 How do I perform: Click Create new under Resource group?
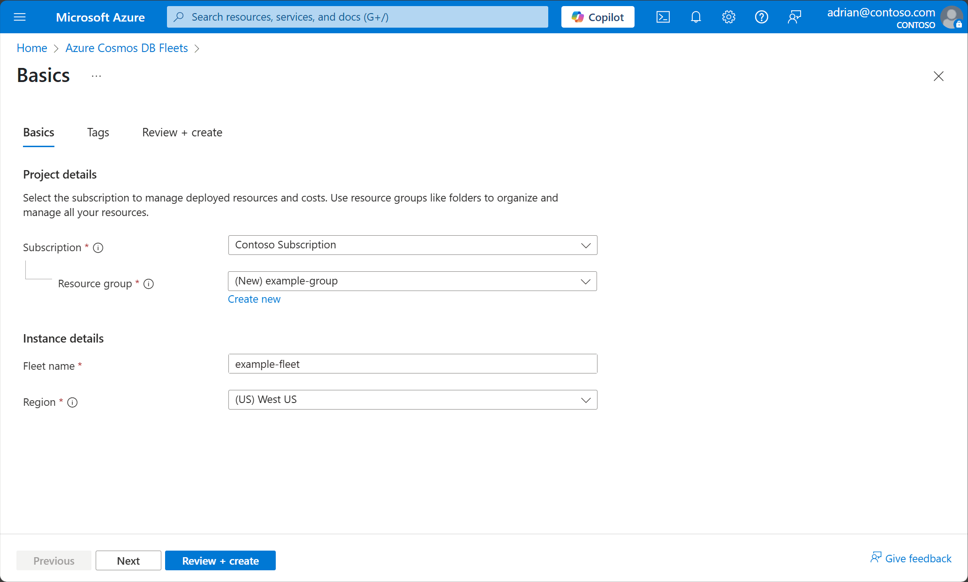254,299
